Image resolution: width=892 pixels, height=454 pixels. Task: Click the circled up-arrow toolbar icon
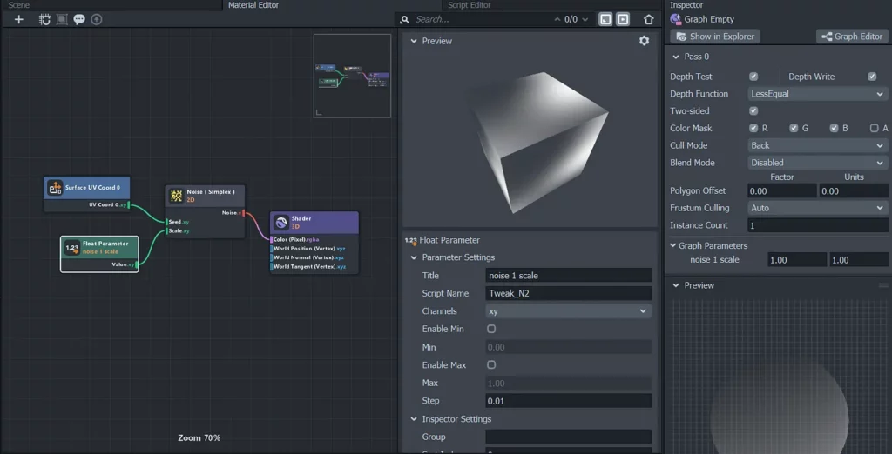pyautogui.click(x=97, y=19)
